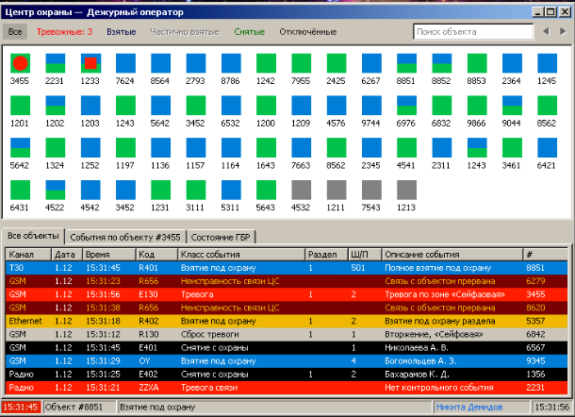The image size is (575, 417).
Task: Filter objects by Частично взятые
Action: [x=185, y=32]
